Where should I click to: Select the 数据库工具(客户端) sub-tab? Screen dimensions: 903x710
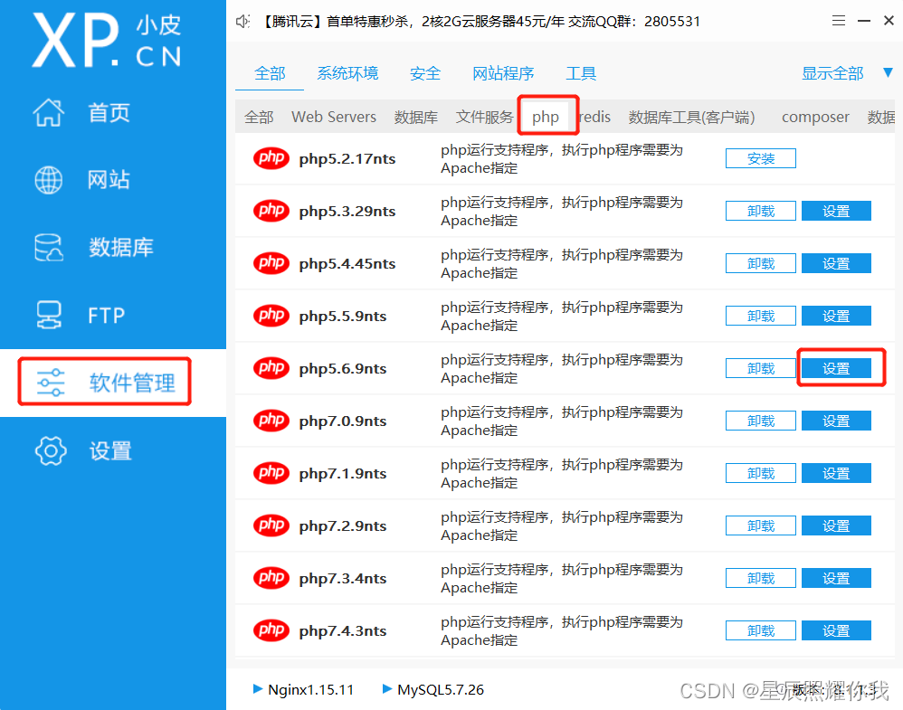691,117
